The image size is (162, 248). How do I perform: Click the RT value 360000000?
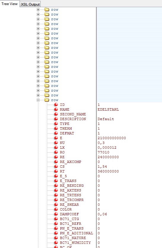[x=108, y=171]
